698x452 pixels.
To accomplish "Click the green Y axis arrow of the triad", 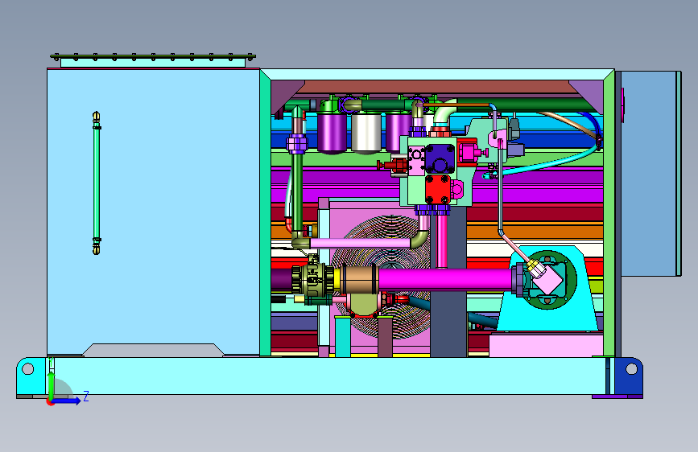I will click(x=51, y=384).
